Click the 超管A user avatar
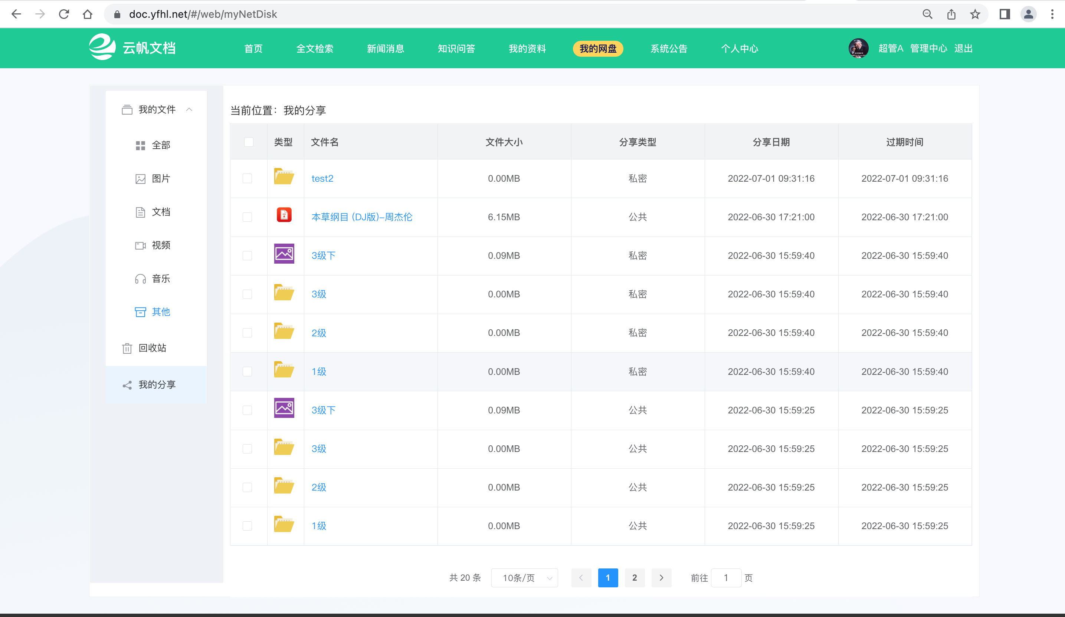1065x617 pixels. (858, 48)
